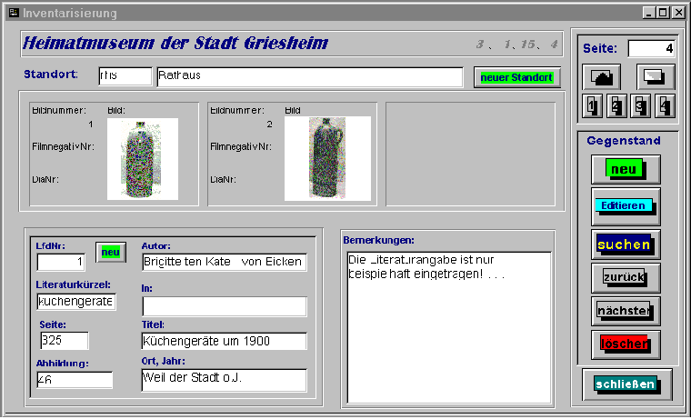
Task: Select the first bottle image thumbnail
Action: [x=142, y=158]
